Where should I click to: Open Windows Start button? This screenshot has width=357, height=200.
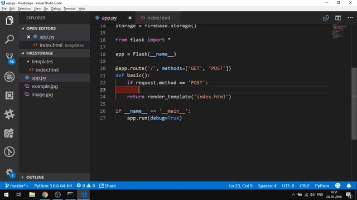[6, 194]
